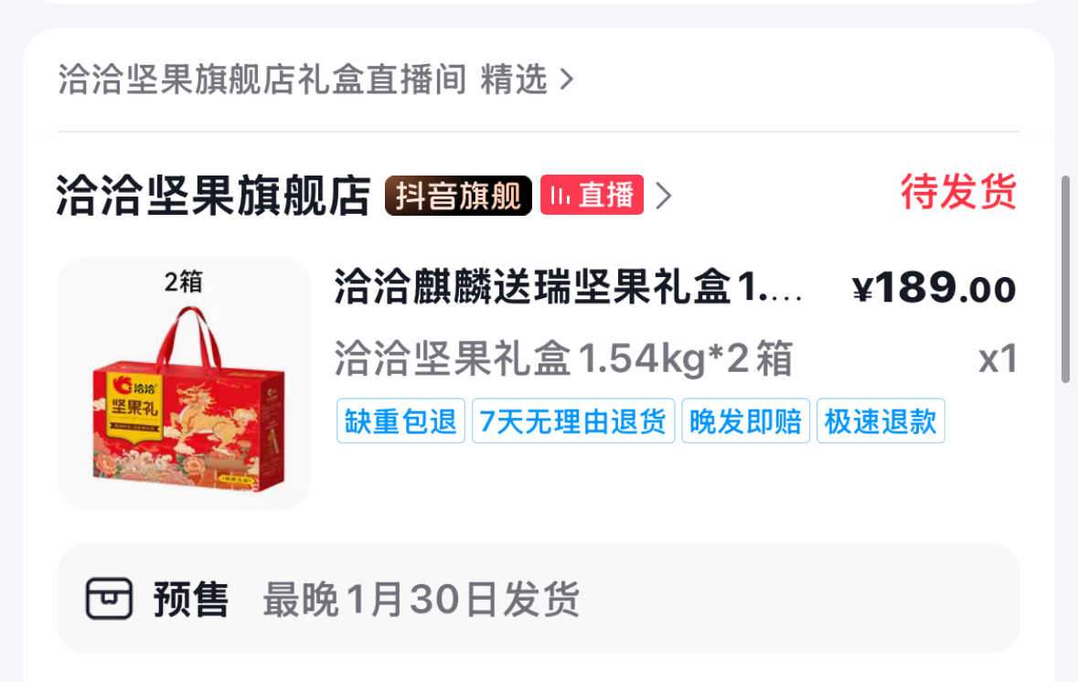The height and width of the screenshot is (682, 1078).
Task: Click the presale box icon next to 预售
Action: [109, 599]
